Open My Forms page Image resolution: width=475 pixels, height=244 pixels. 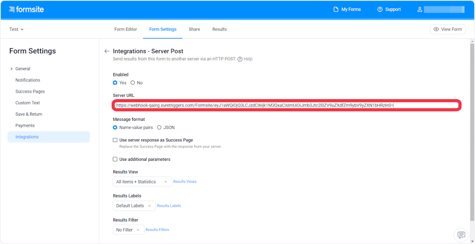[x=347, y=9]
